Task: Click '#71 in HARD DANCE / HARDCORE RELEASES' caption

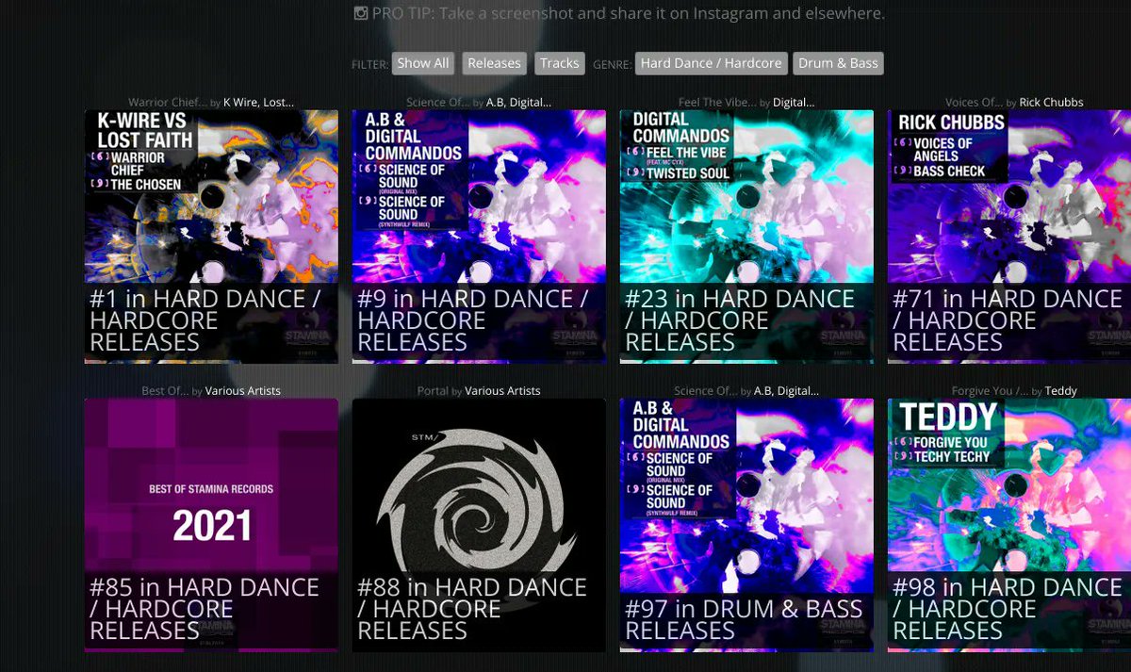Action: [1008, 320]
